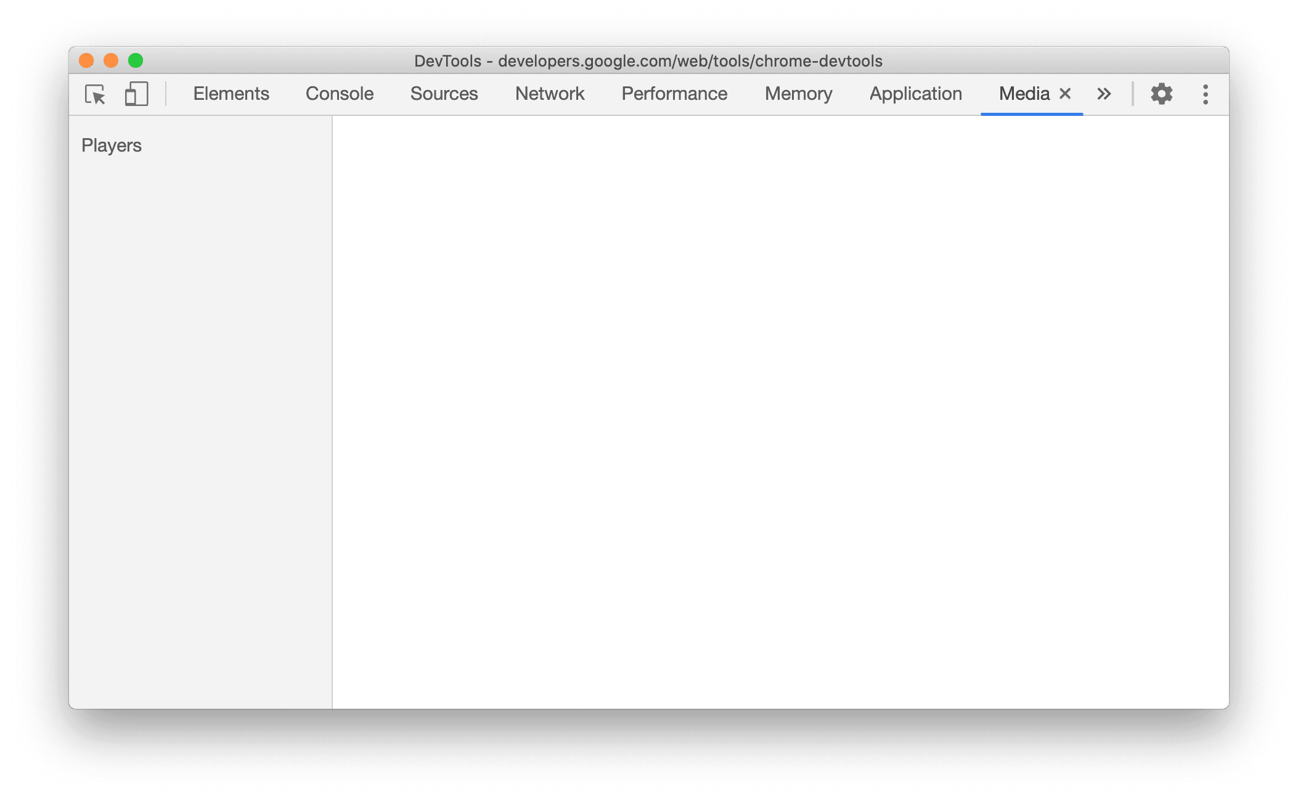The image size is (1298, 800).
Task: Close the Media panel tab
Action: [x=1065, y=94]
